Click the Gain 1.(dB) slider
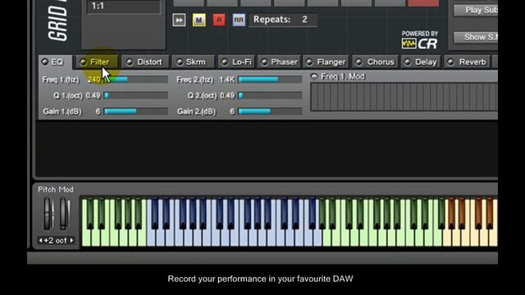 [136, 111]
